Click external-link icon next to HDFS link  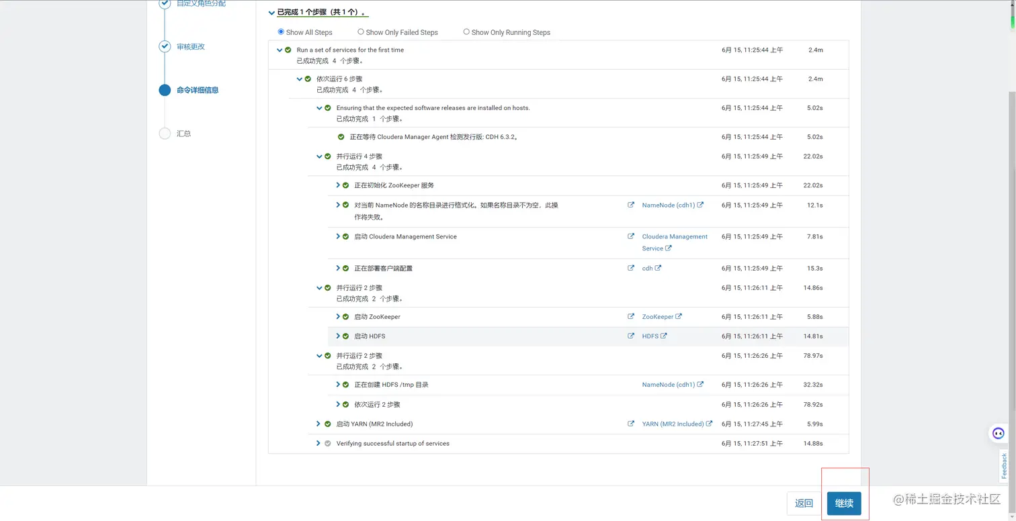pos(664,336)
